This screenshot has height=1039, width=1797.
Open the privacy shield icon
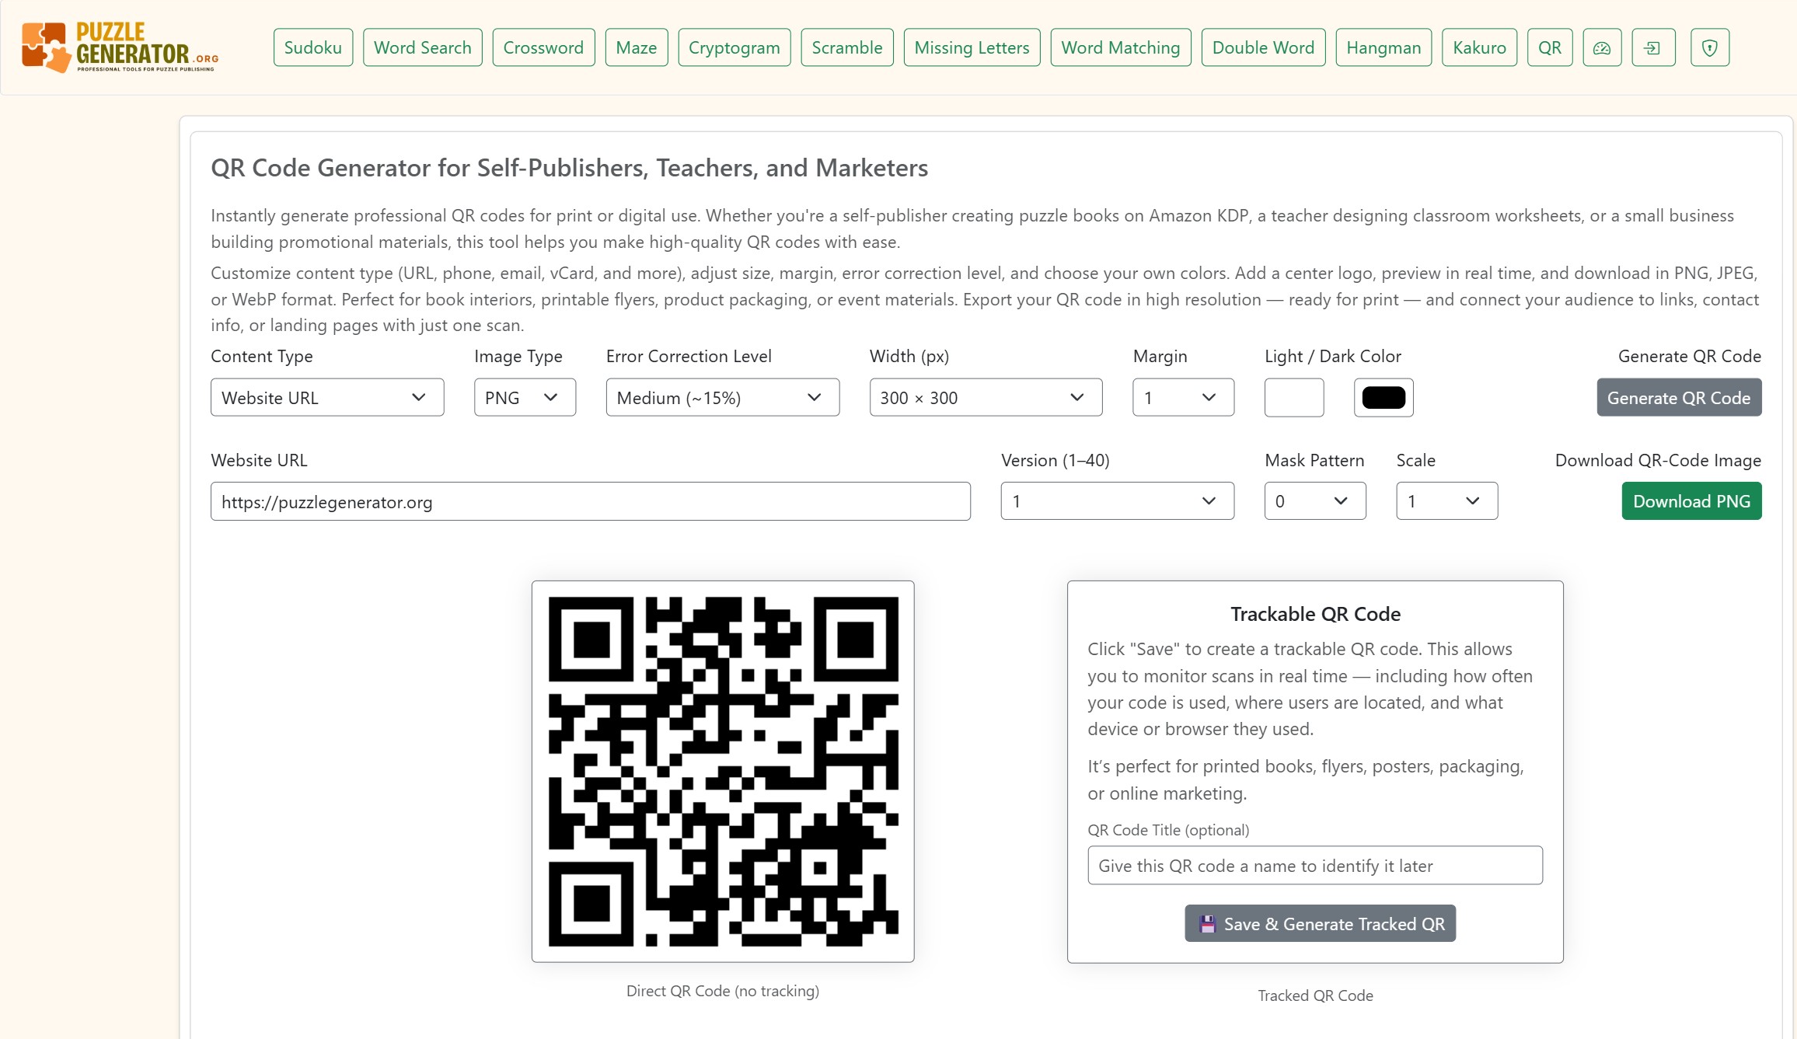(x=1709, y=47)
